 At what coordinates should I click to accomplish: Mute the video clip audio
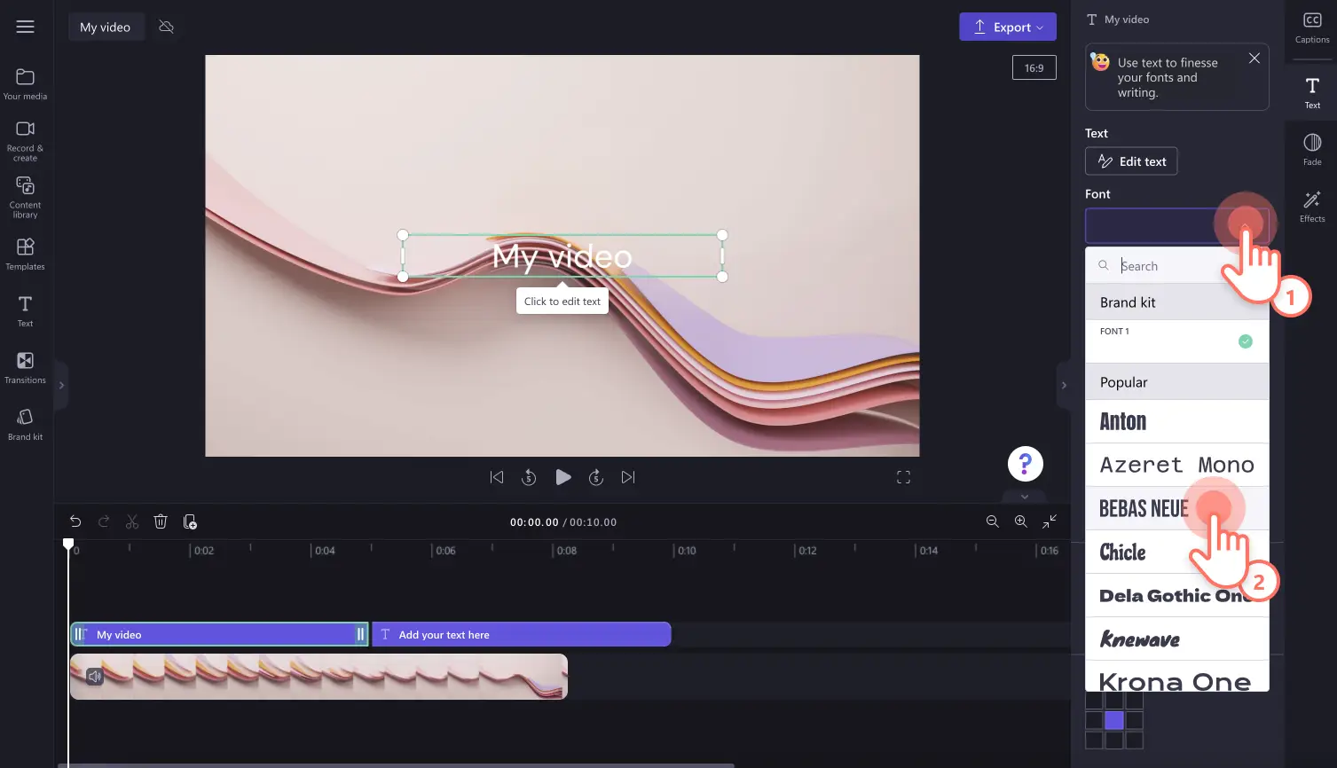[x=95, y=677]
